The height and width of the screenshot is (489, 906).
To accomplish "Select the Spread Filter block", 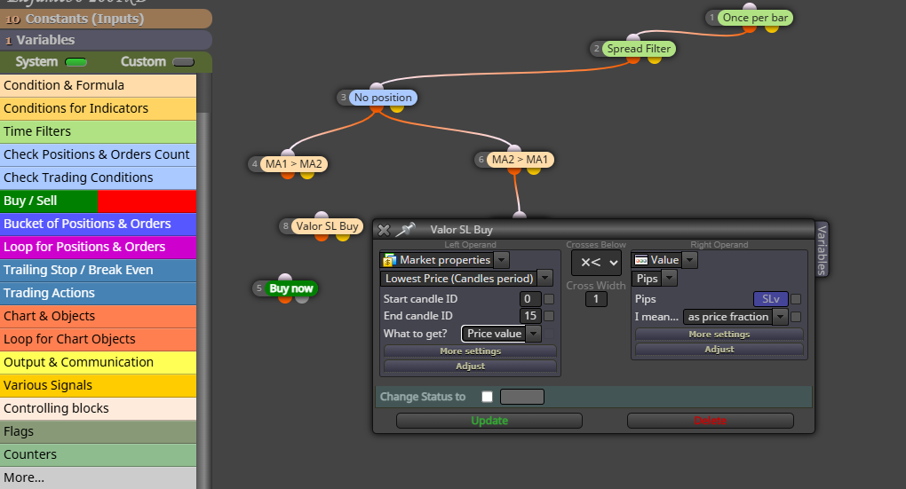I will click(x=639, y=49).
